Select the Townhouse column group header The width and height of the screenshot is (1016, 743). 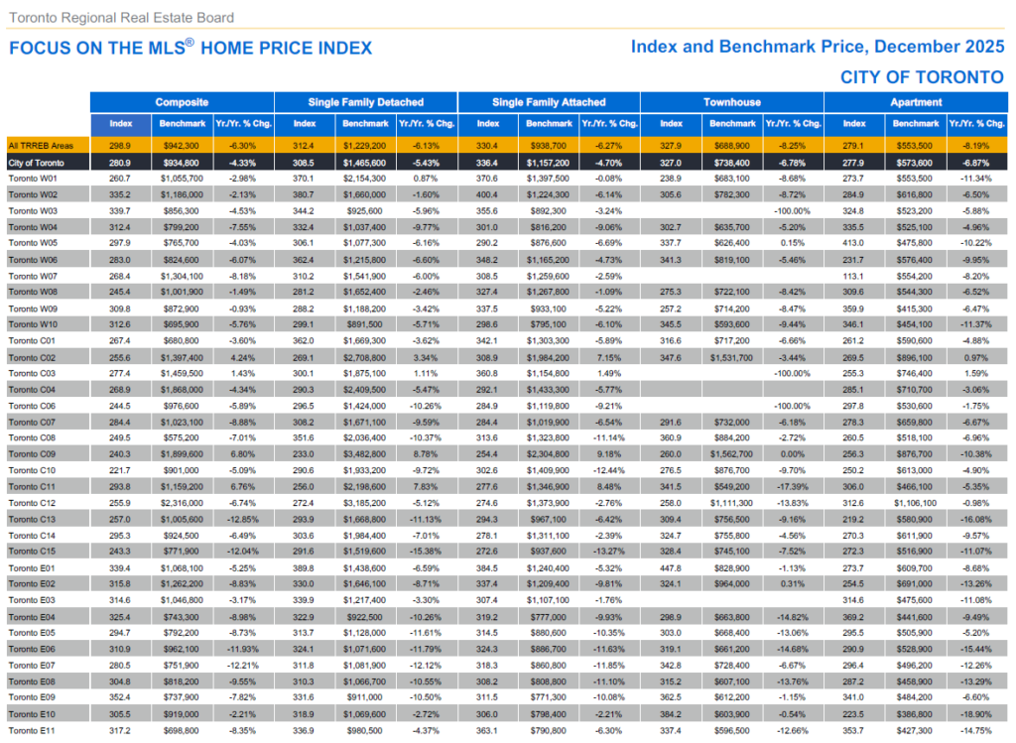(732, 102)
